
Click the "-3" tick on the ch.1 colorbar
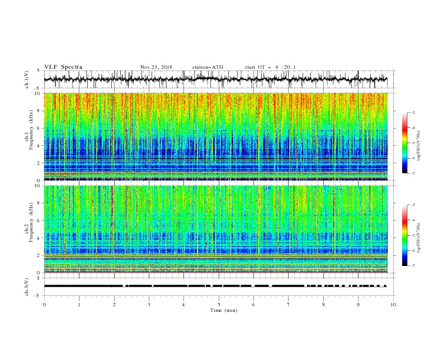(412, 112)
